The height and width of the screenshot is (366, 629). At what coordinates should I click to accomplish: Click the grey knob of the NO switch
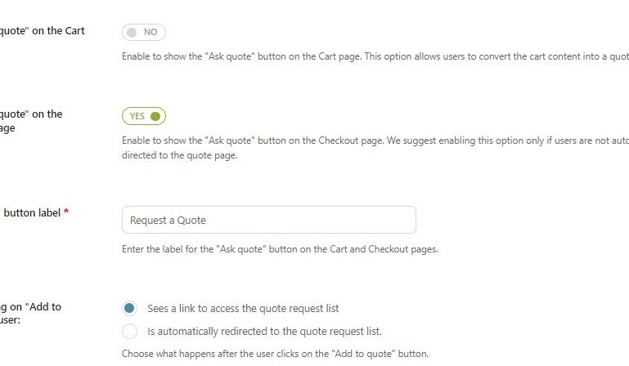pyautogui.click(x=132, y=33)
